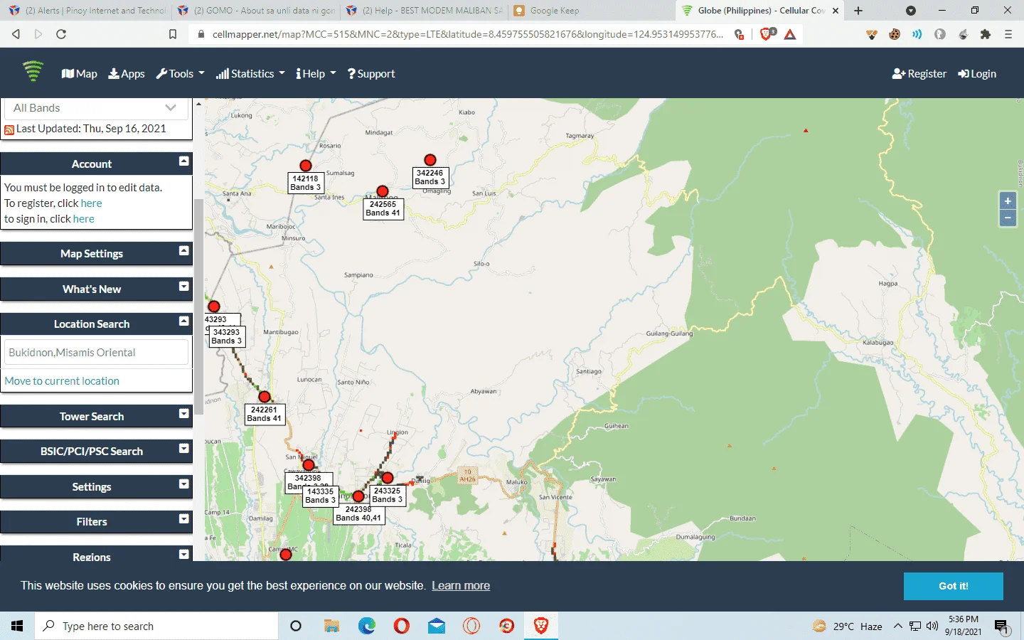Click the 'here' link to register
1024x640 pixels.
tap(92, 203)
